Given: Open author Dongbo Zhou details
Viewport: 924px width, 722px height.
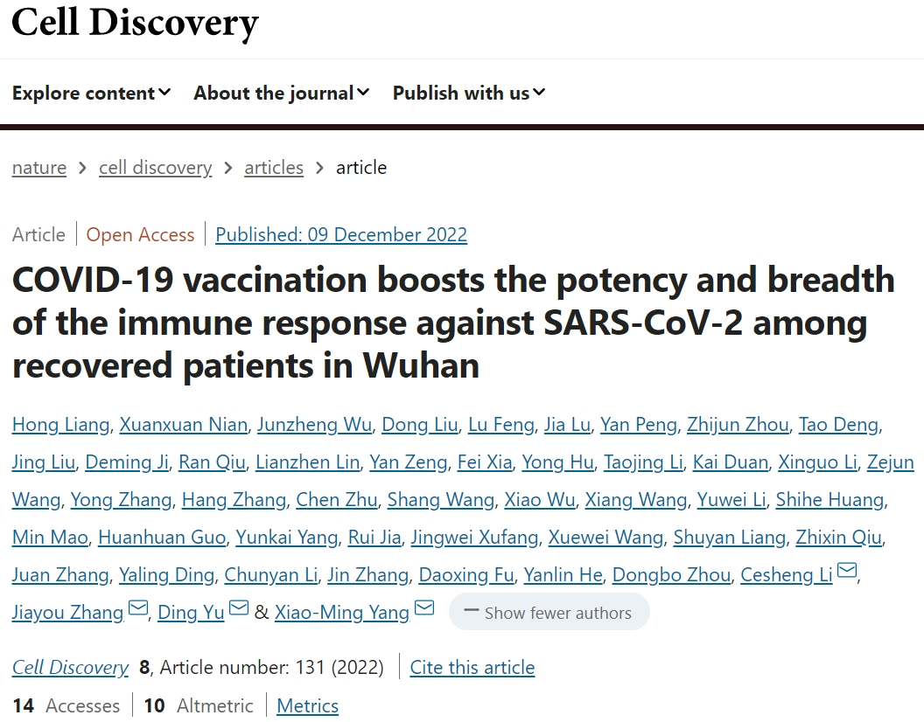Looking at the screenshot, I should point(671,575).
